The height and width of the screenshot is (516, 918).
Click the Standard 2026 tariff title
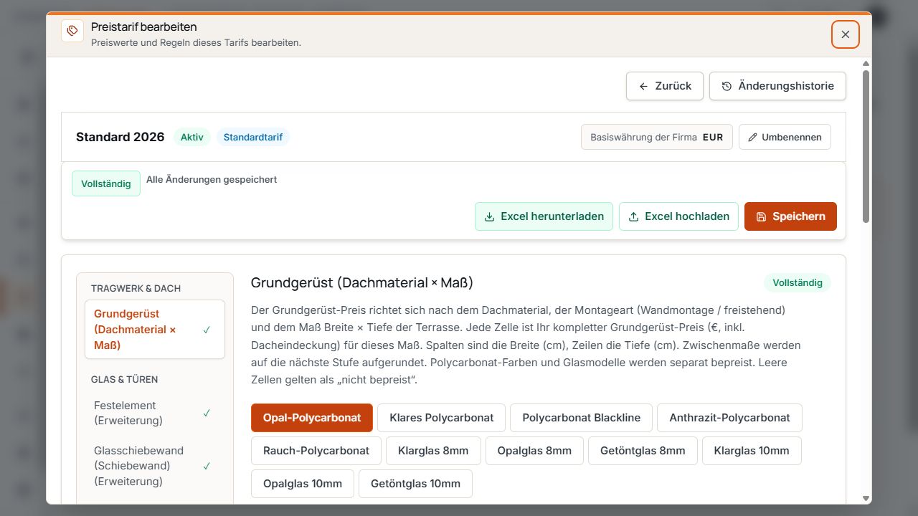pos(120,137)
